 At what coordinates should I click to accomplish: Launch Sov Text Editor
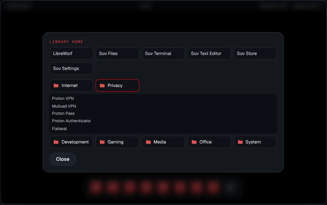209,53
